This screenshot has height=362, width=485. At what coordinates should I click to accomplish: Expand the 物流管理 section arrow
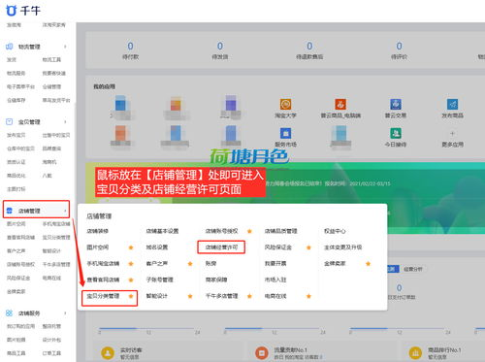(x=65, y=47)
